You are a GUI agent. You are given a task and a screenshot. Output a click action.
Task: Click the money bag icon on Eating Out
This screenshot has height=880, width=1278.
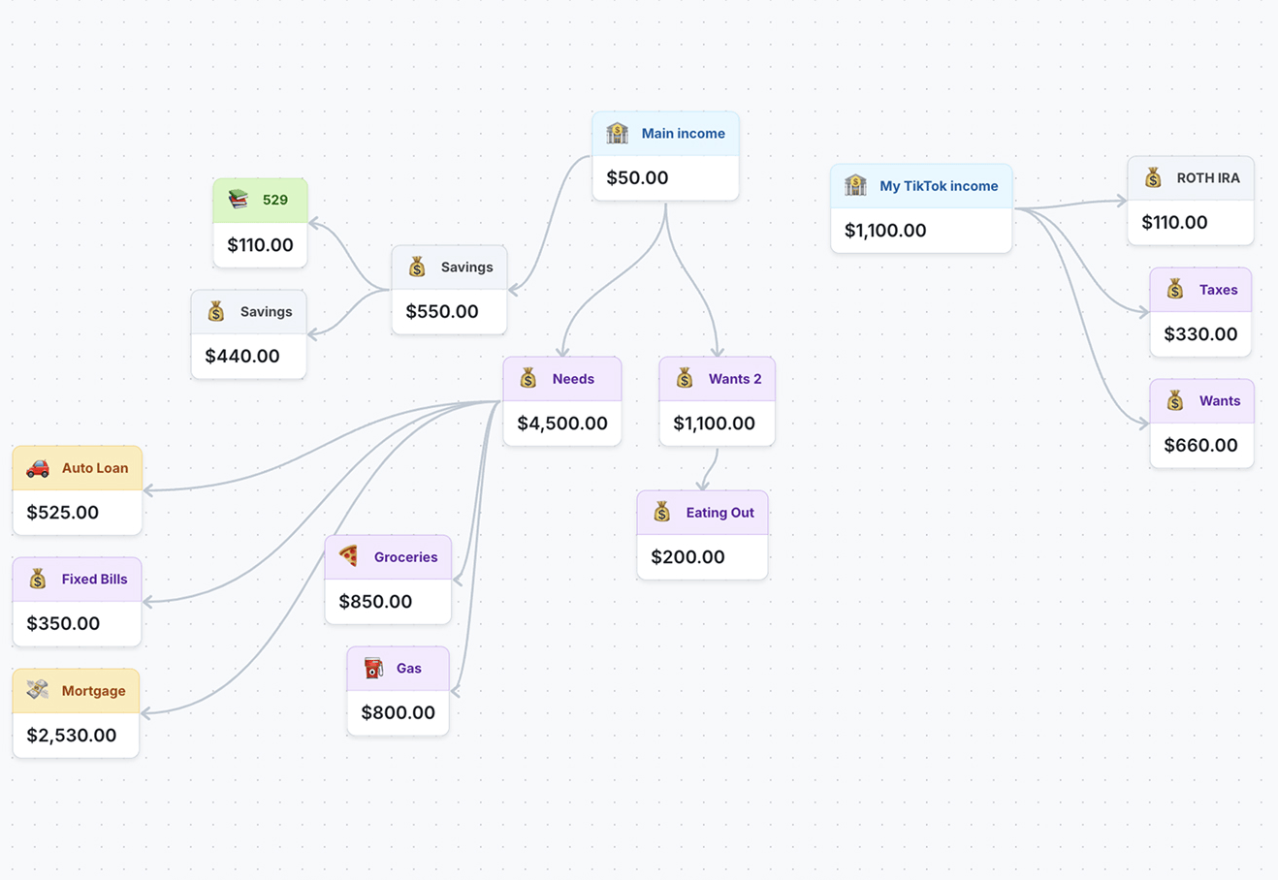[x=662, y=513]
